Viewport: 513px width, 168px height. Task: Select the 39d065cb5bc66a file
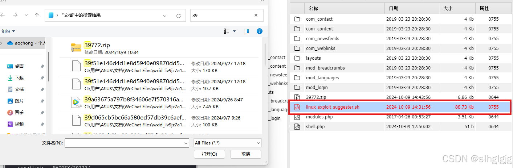coord(159,121)
